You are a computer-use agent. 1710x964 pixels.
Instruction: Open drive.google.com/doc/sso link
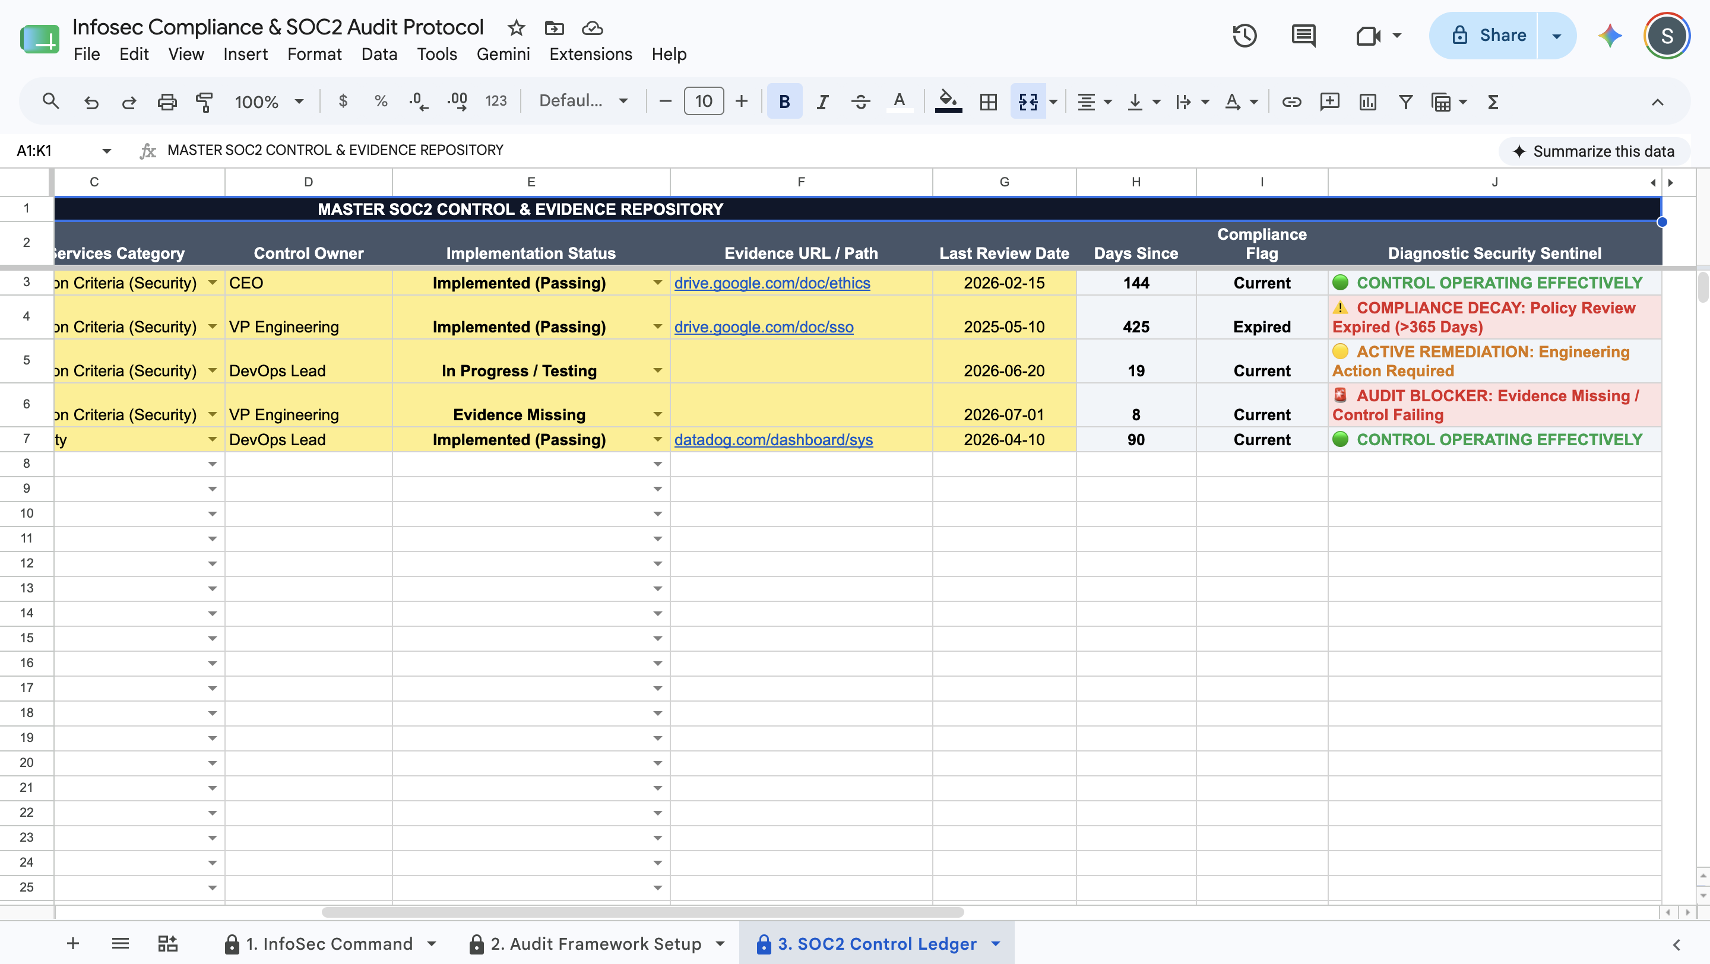click(x=764, y=327)
